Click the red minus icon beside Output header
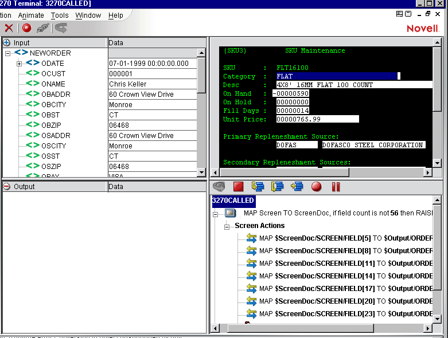 coord(7,186)
